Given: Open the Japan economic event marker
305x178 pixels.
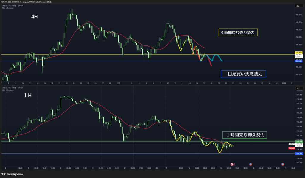Looking at the screenshot, I should pos(232,164).
